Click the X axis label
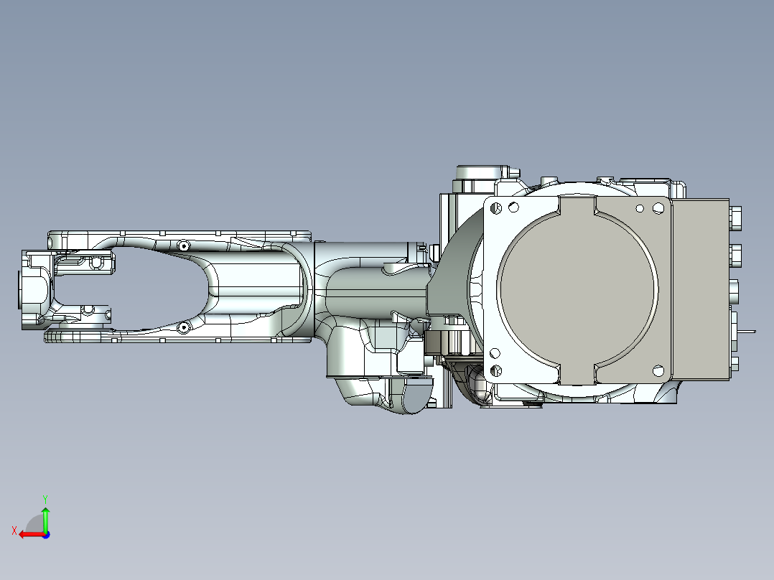The image size is (774, 580). (14, 530)
